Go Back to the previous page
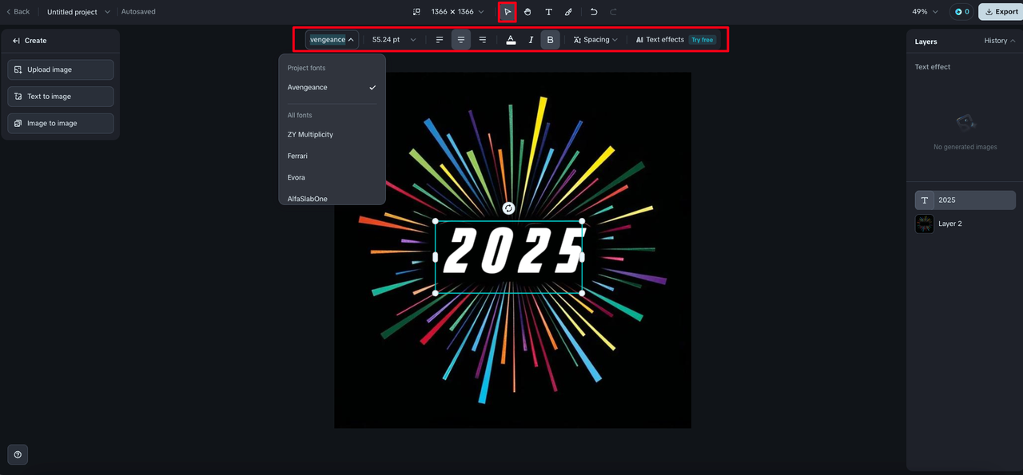The height and width of the screenshot is (475, 1023). click(x=18, y=12)
